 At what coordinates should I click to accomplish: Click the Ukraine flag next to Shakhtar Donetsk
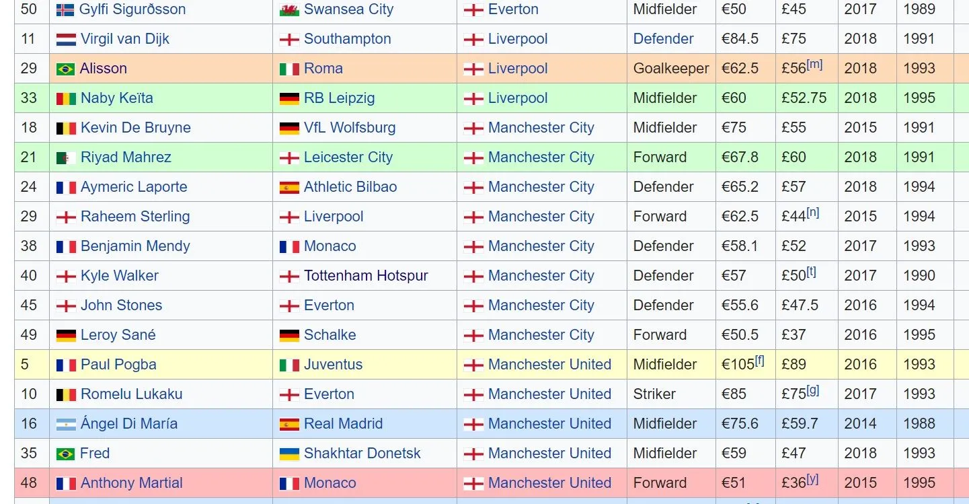coord(289,454)
